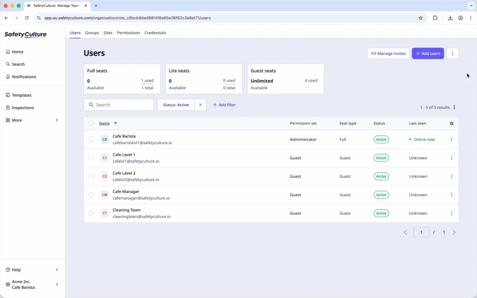The image size is (477, 298).
Task: Switch to the Sites tab
Action: [x=108, y=33]
